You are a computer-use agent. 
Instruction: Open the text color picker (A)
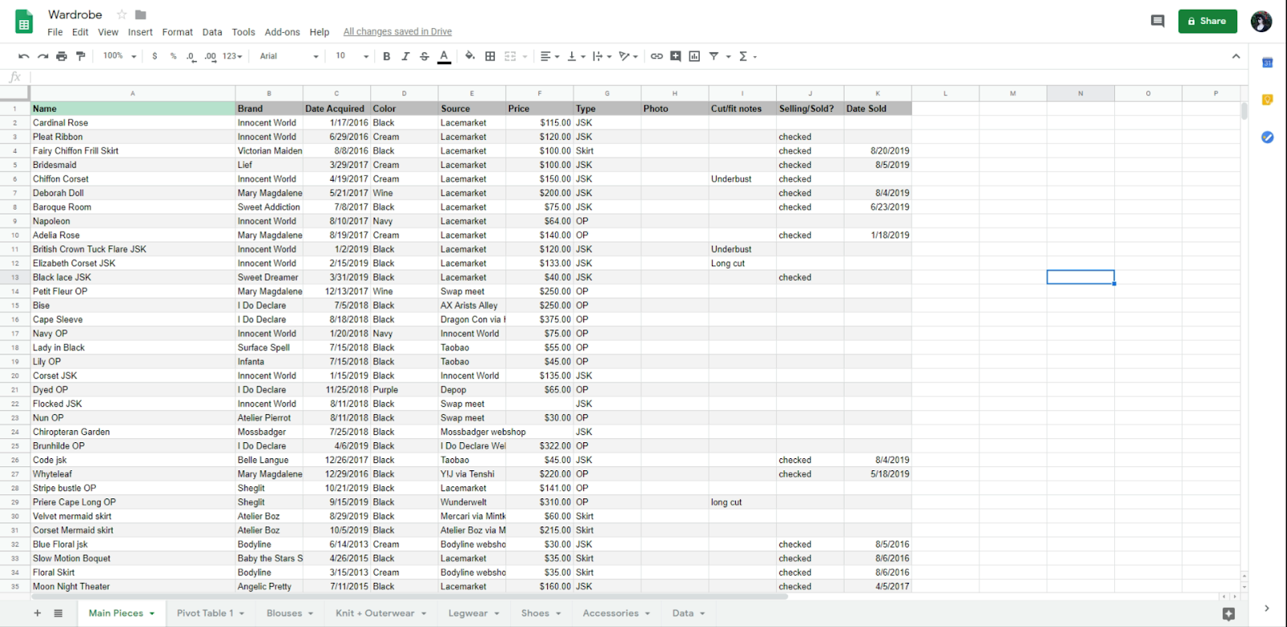[x=444, y=56]
